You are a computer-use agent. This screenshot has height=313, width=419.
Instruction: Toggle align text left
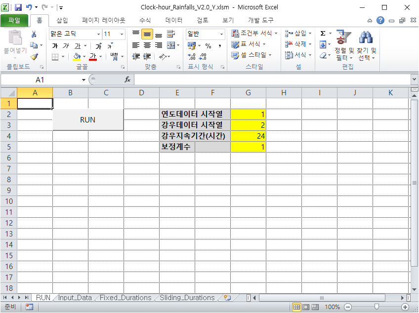(x=136, y=45)
